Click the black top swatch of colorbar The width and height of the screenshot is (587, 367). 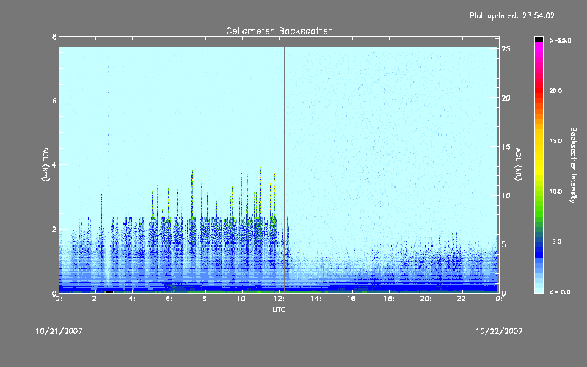click(539, 39)
